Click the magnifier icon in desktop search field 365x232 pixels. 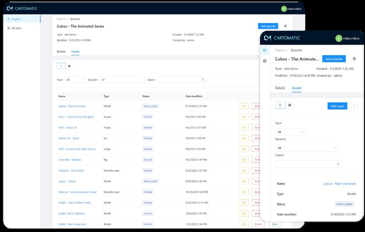point(203,80)
